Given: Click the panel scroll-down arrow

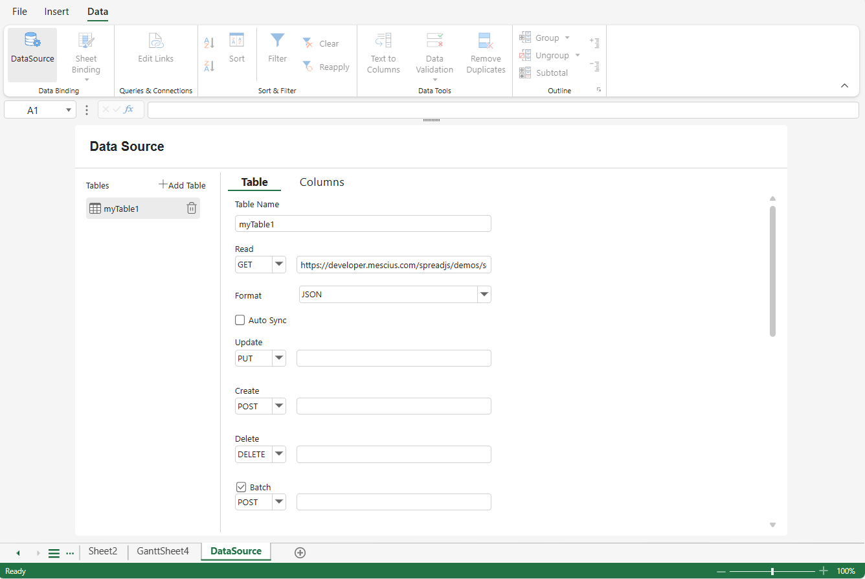Looking at the screenshot, I should [772, 525].
